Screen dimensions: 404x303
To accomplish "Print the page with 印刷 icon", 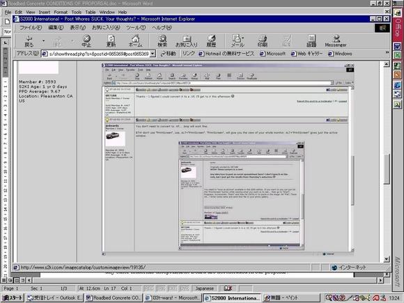I will 263,41.
